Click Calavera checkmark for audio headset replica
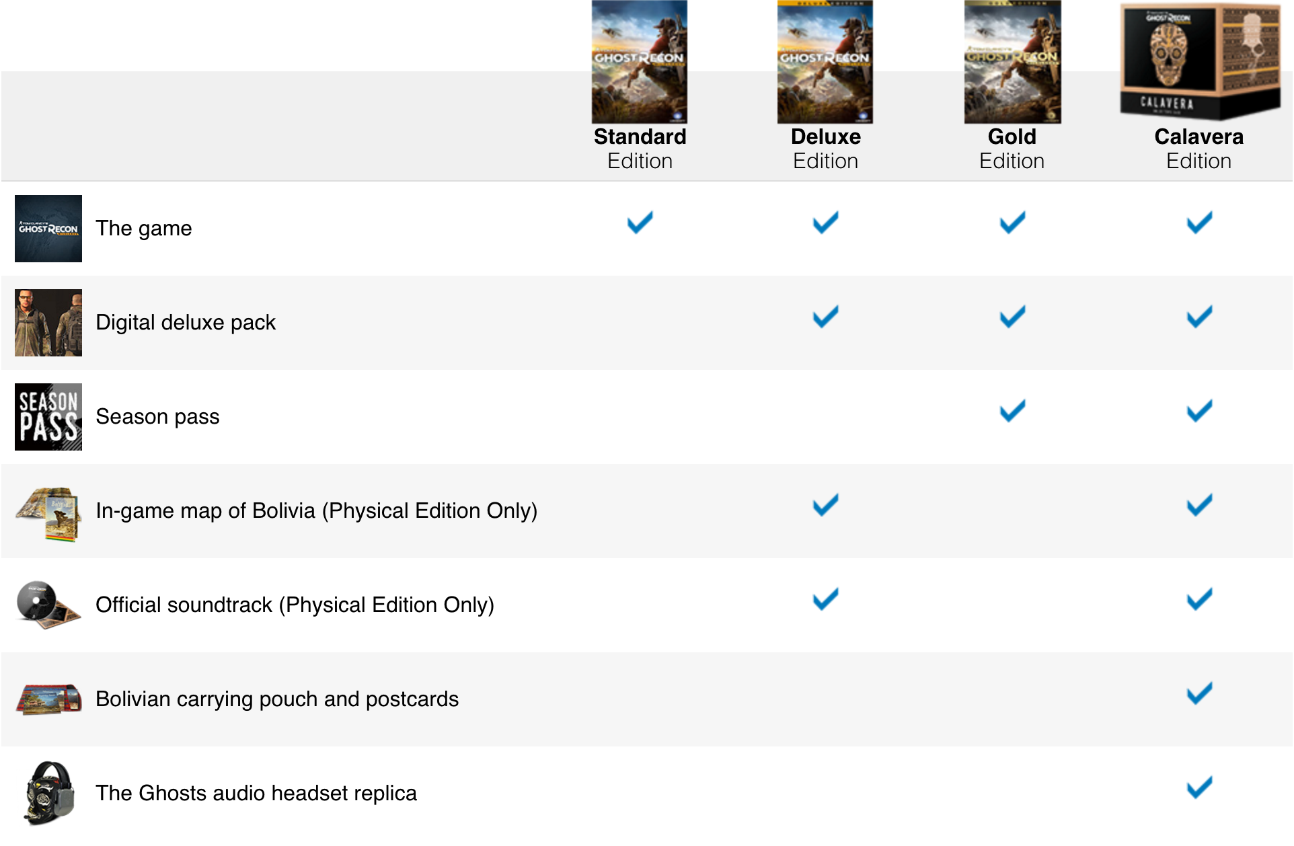1294x846 pixels. tap(1199, 787)
